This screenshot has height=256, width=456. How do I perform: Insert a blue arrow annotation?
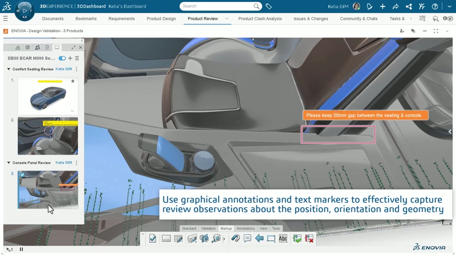pyautogui.click(x=259, y=238)
